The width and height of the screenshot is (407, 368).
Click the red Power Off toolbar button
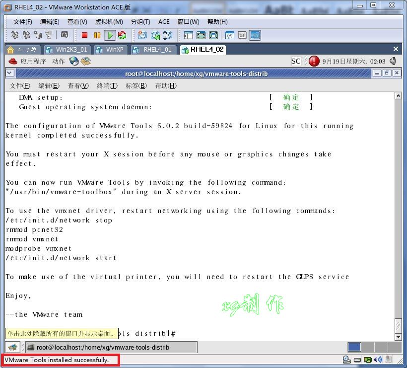tap(84, 35)
